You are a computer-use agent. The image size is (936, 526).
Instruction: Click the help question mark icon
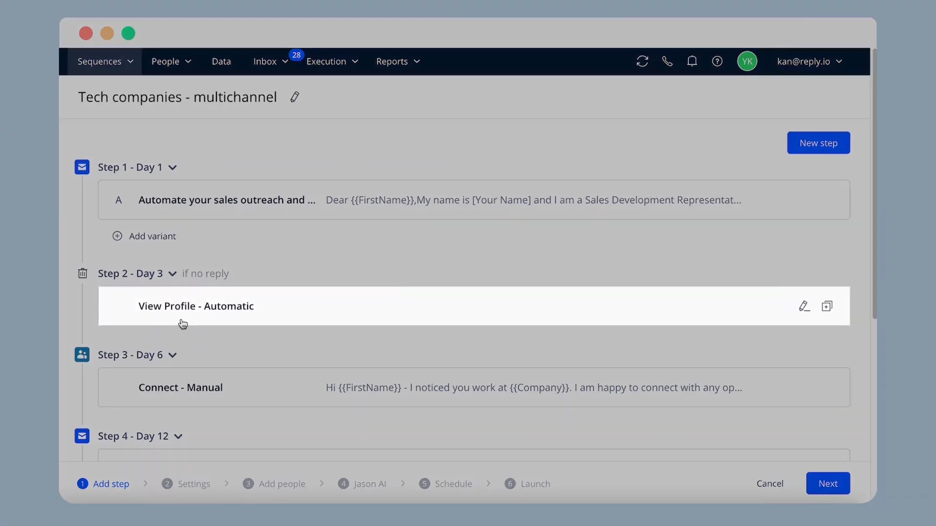coord(717,61)
